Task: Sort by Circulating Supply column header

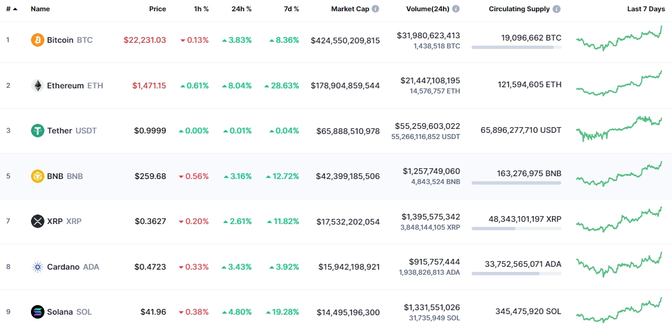Action: (519, 9)
